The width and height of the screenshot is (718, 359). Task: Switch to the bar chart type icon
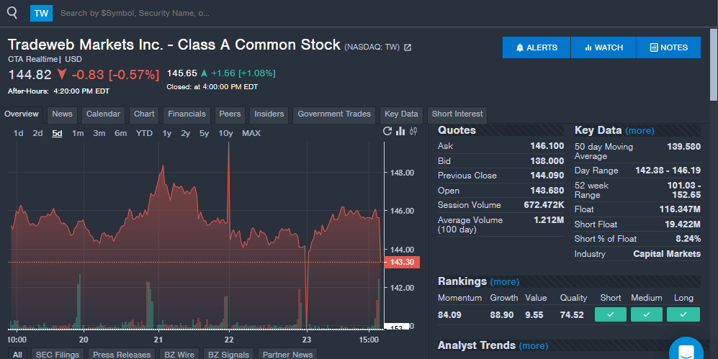click(x=400, y=131)
